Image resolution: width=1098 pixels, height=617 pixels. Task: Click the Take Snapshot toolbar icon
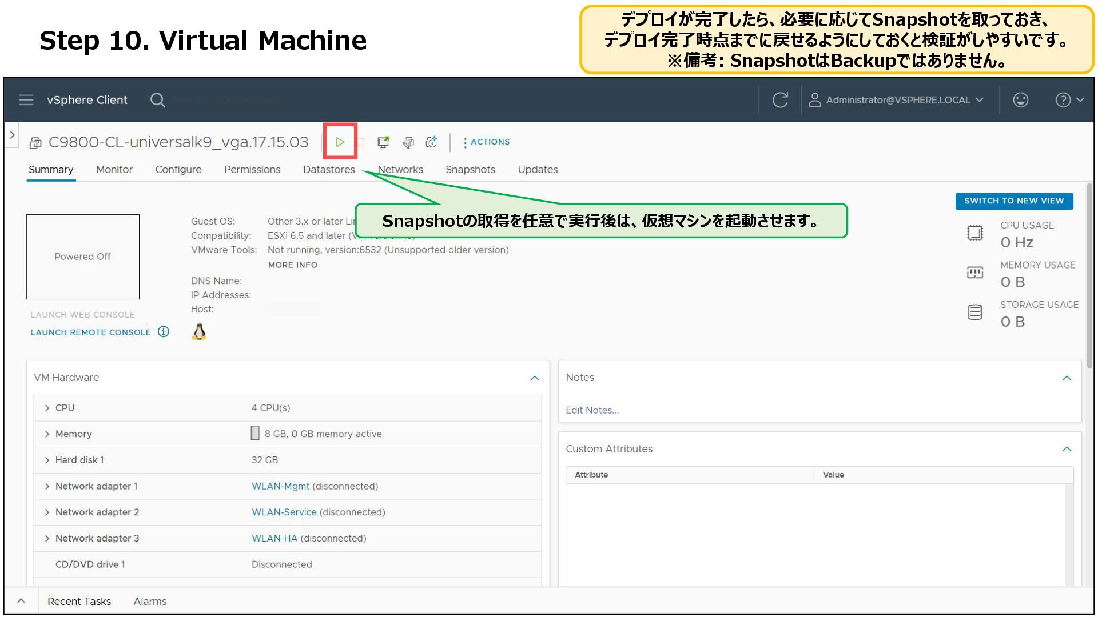tap(432, 142)
